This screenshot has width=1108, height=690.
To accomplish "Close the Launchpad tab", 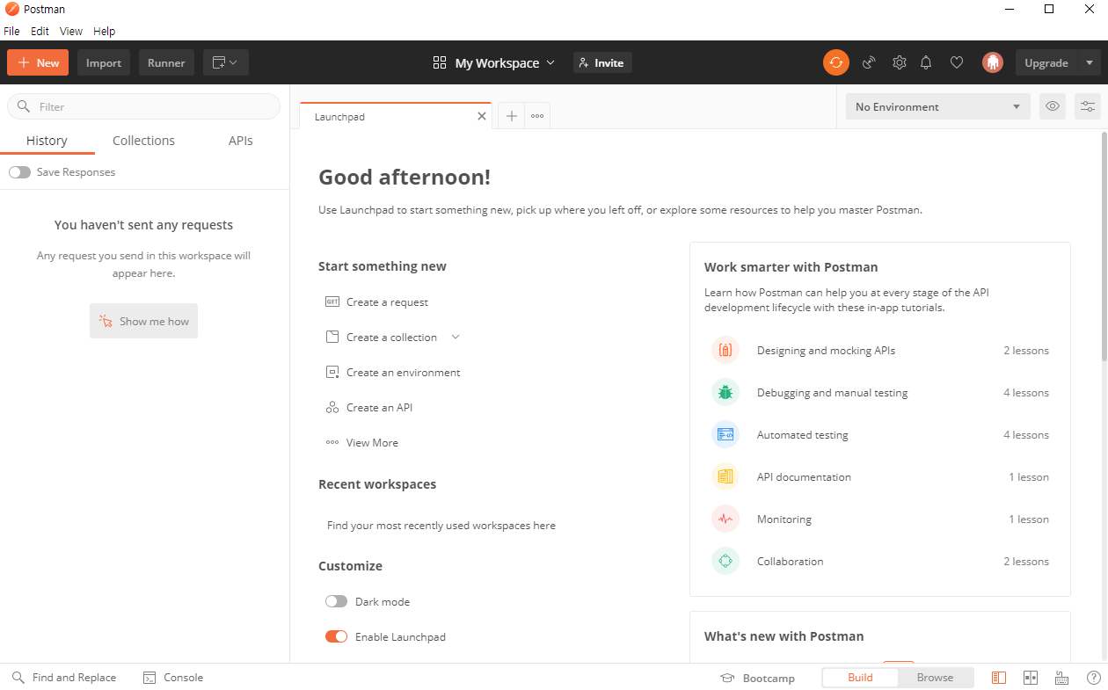I will coord(482,116).
